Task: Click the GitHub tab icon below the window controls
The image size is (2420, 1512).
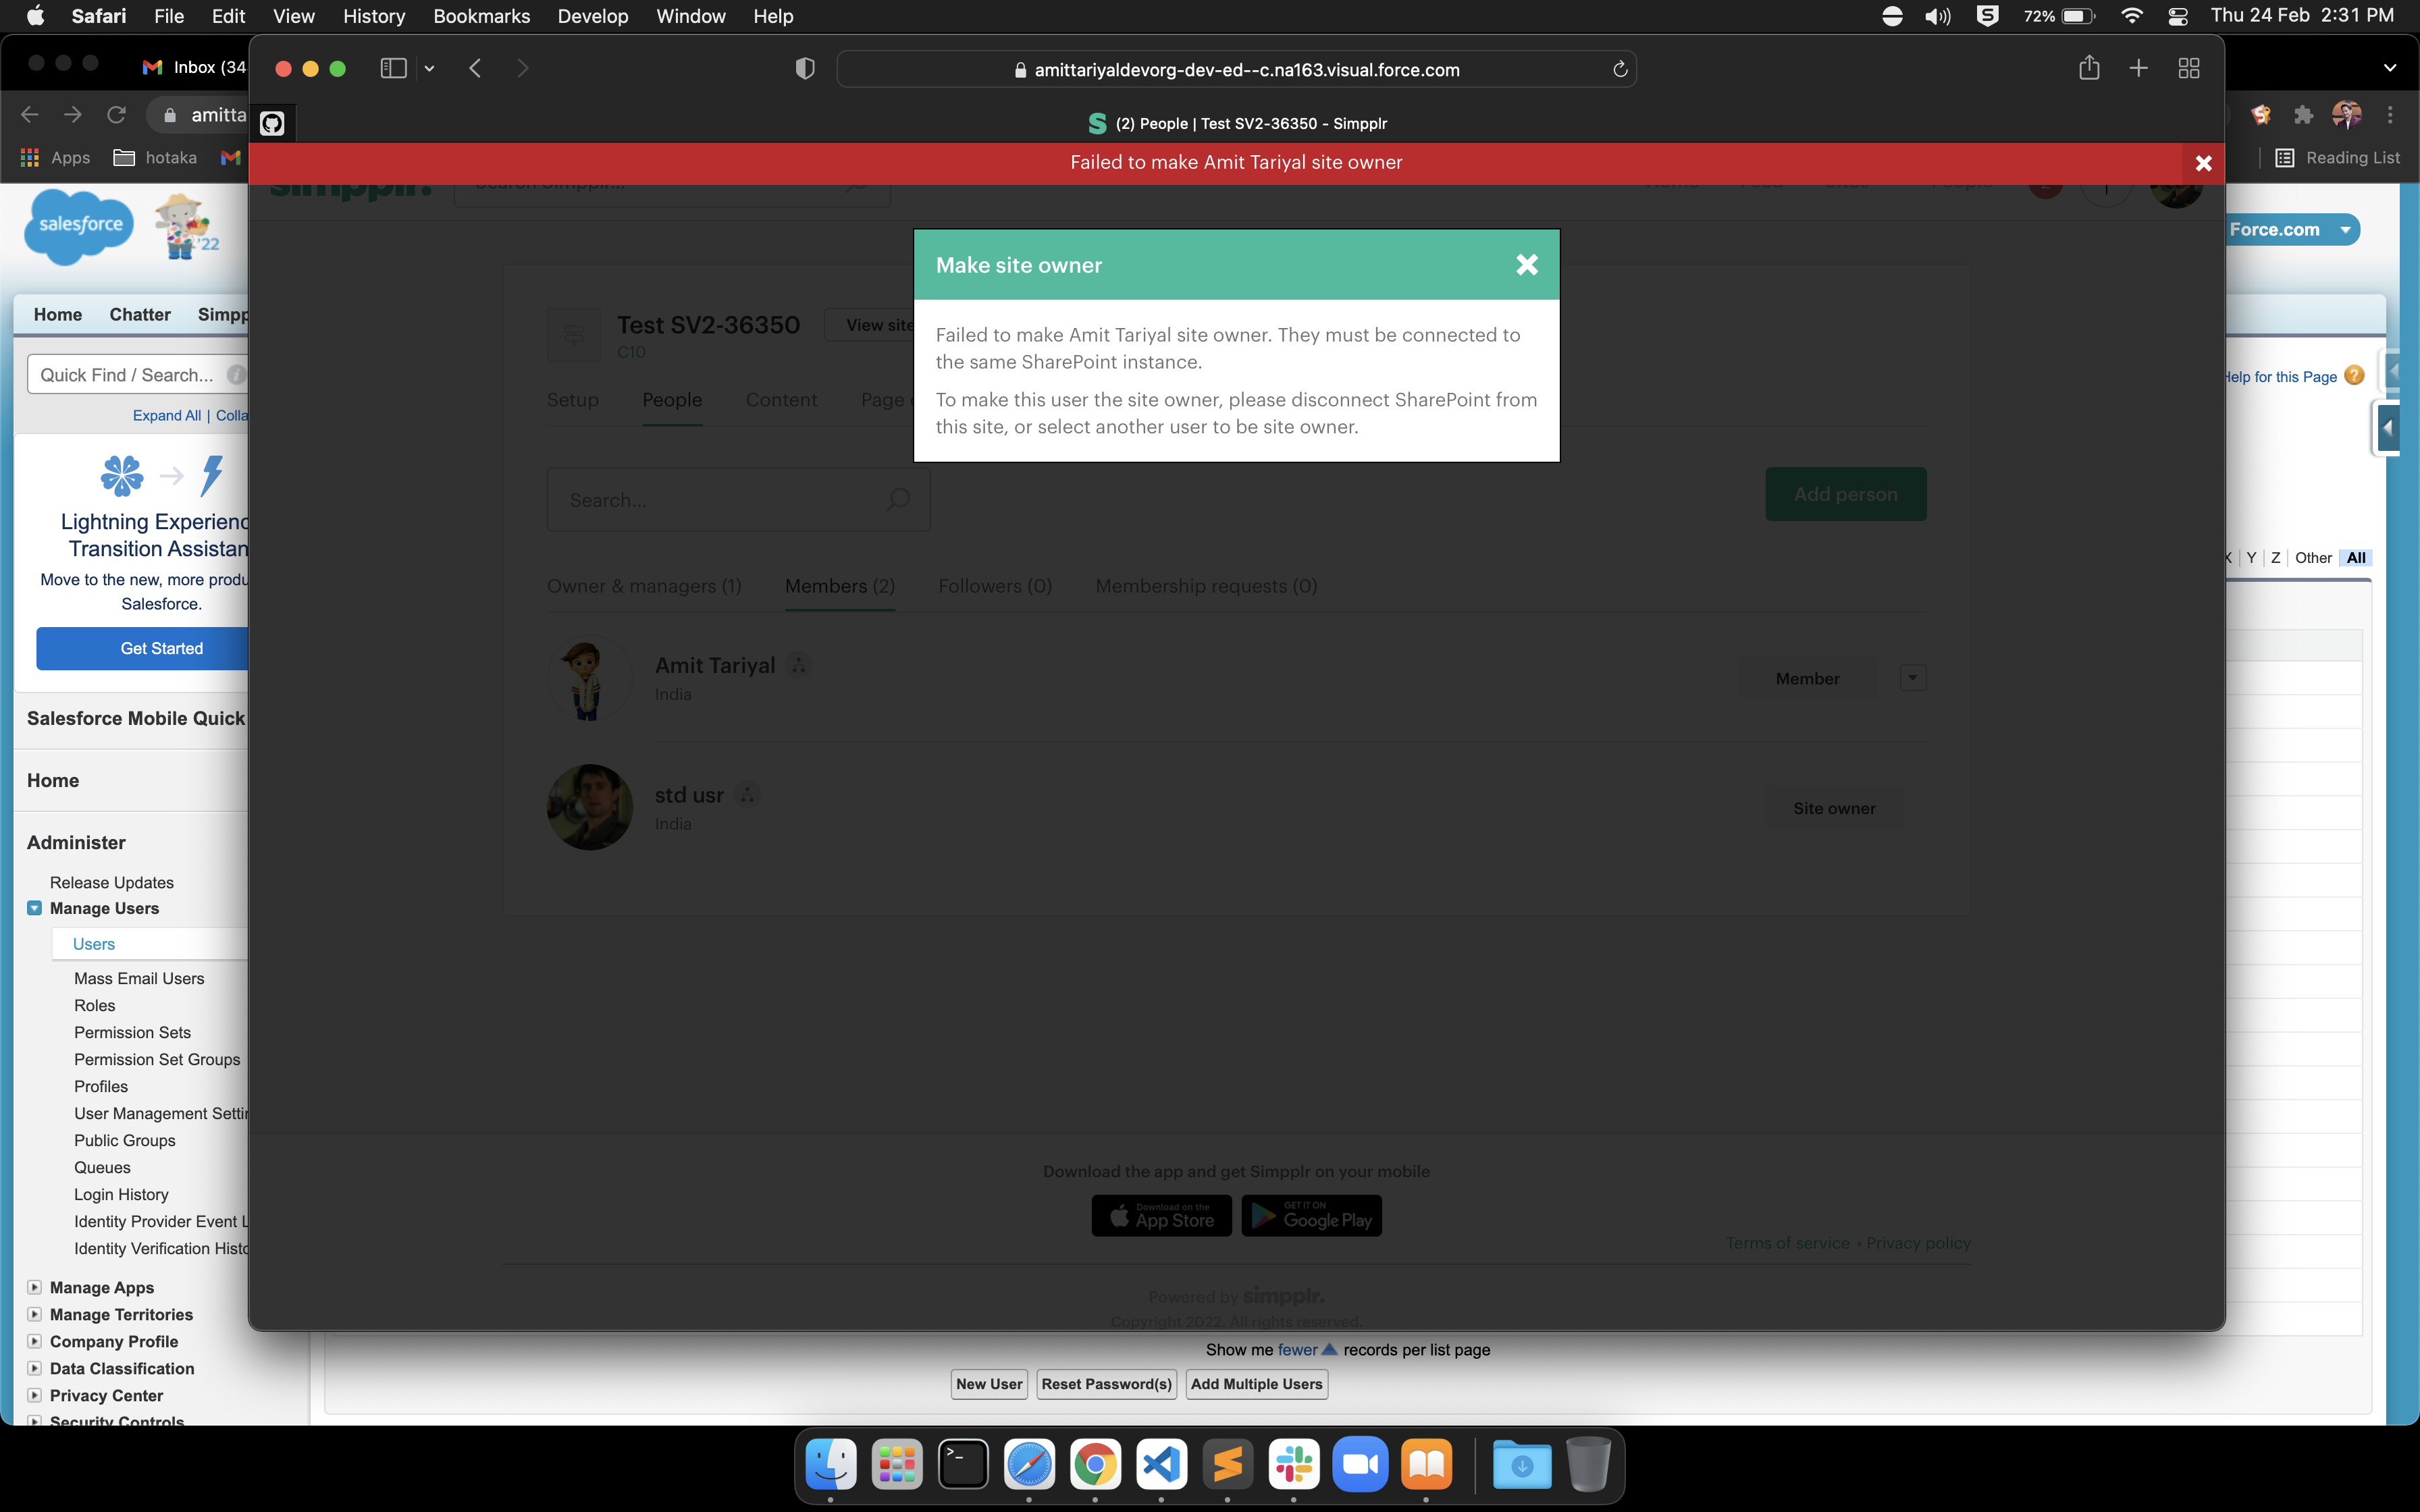Action: coord(273,123)
